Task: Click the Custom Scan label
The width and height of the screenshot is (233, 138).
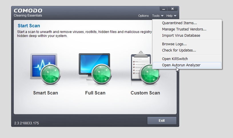Action: click(145, 93)
